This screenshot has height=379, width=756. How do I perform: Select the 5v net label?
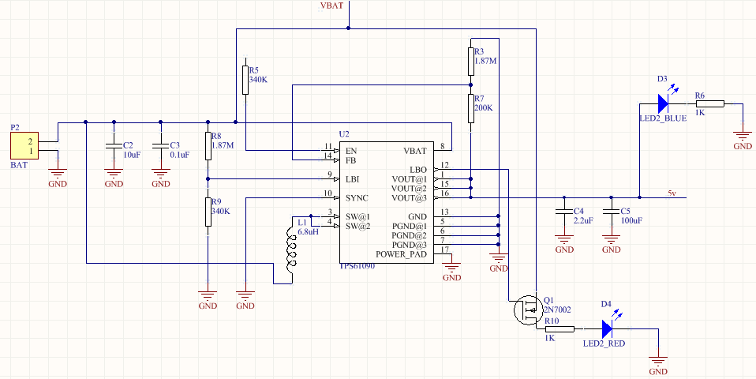pyautogui.click(x=672, y=193)
